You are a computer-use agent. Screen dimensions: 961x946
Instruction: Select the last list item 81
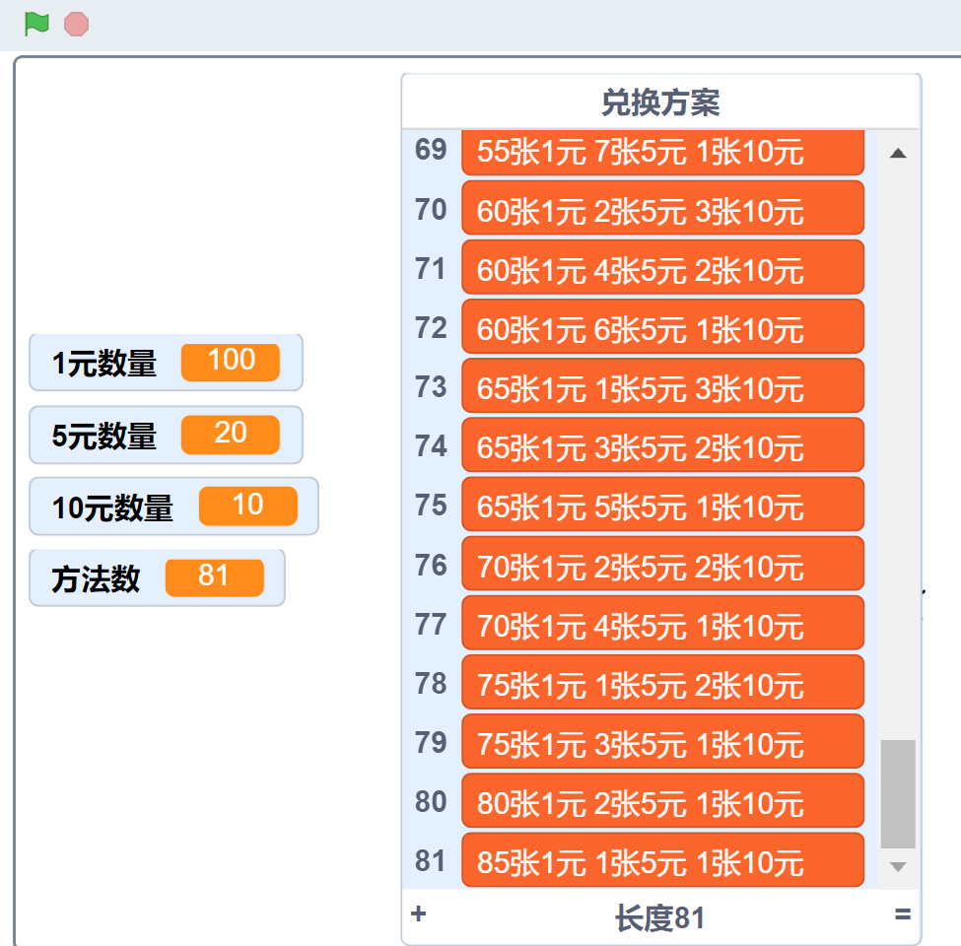(662, 861)
